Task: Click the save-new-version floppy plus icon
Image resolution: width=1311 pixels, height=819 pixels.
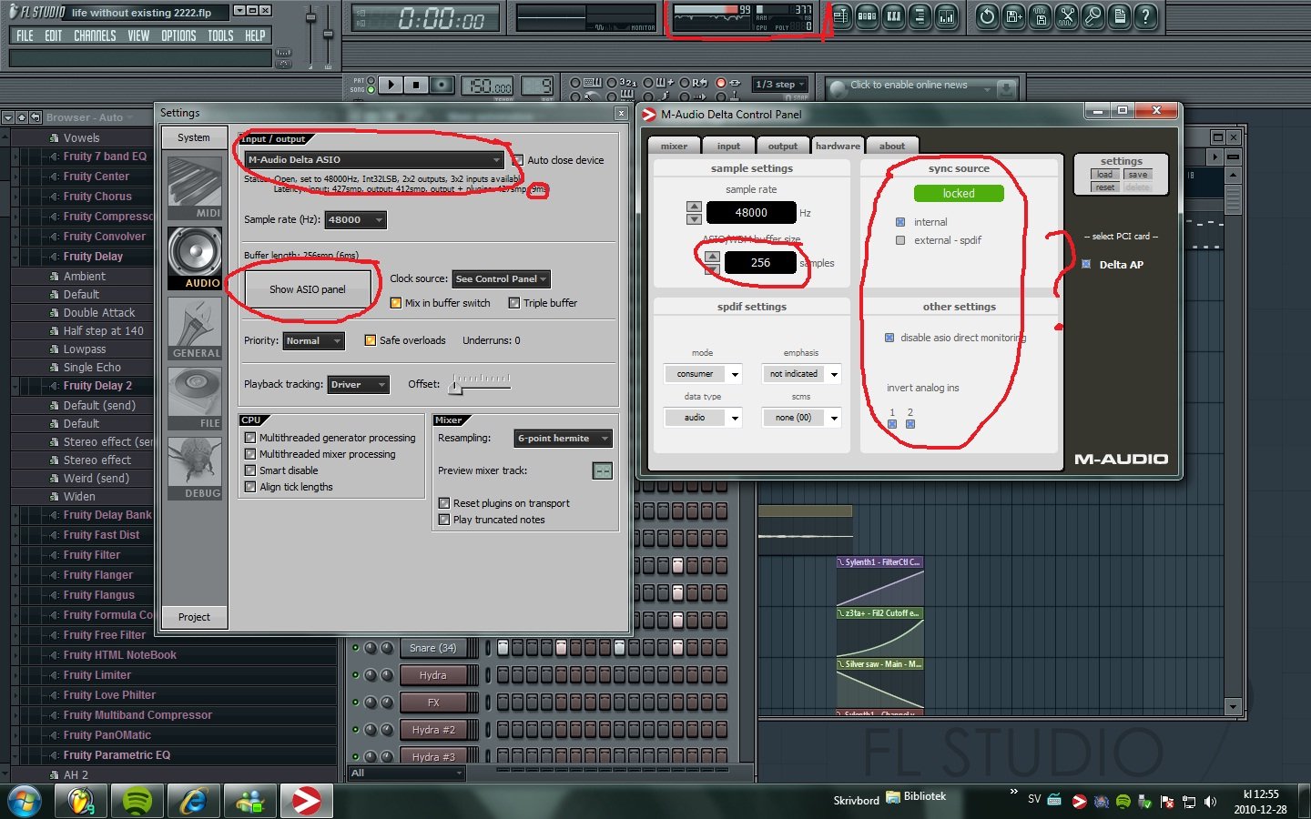Action: click(1014, 16)
